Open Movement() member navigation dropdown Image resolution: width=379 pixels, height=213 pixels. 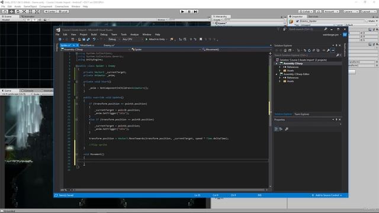click(237, 50)
